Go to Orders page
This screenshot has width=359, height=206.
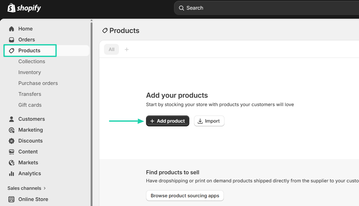[x=26, y=40]
